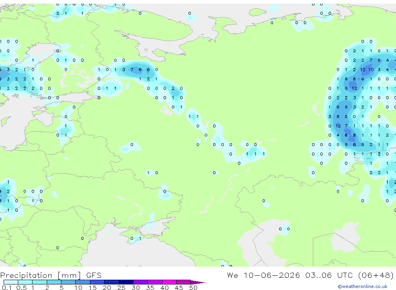Choose the 20–25 mm legend color swatch

point(111,282)
